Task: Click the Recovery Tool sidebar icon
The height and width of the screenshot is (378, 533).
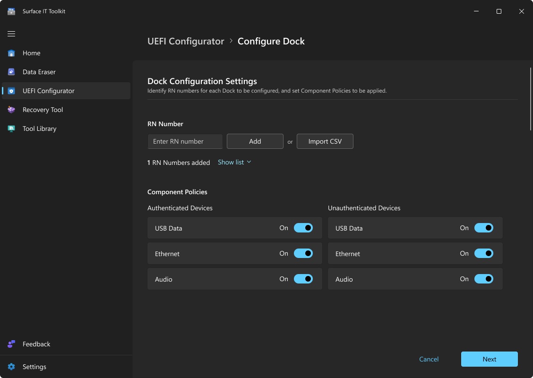Action: 11,110
